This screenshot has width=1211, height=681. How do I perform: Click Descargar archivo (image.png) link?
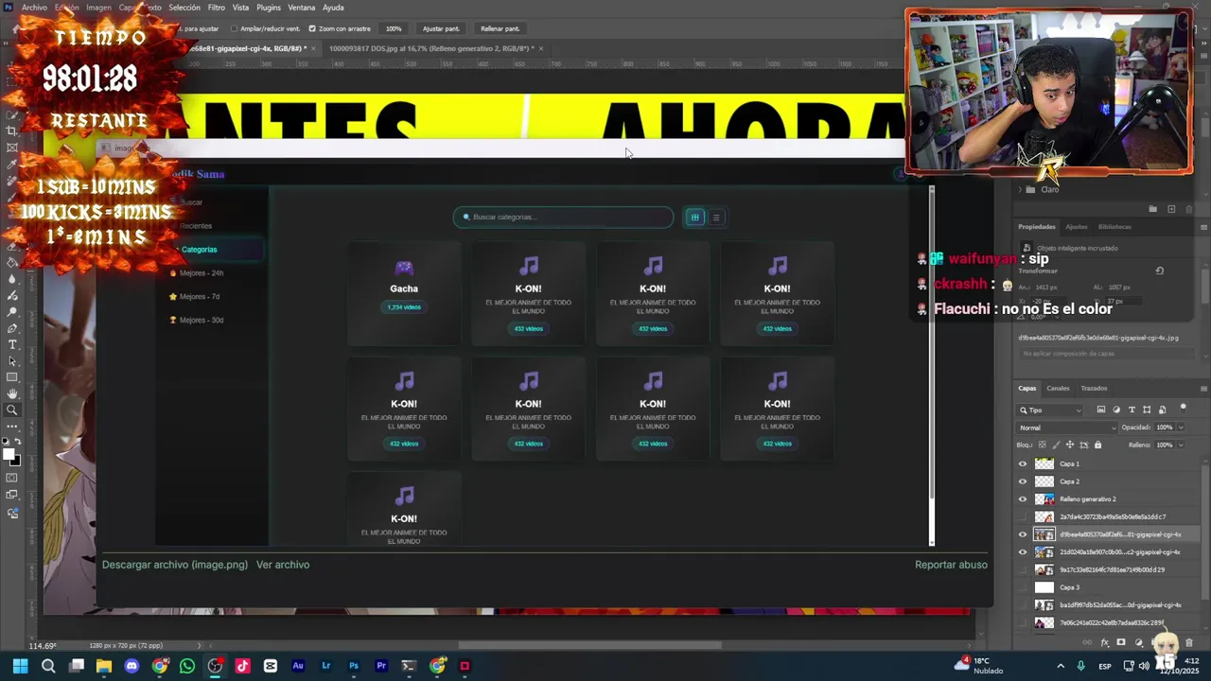coord(175,565)
